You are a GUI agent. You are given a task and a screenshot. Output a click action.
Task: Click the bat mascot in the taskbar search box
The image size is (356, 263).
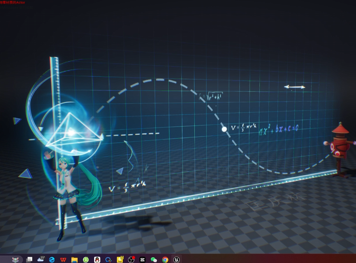pos(15,259)
